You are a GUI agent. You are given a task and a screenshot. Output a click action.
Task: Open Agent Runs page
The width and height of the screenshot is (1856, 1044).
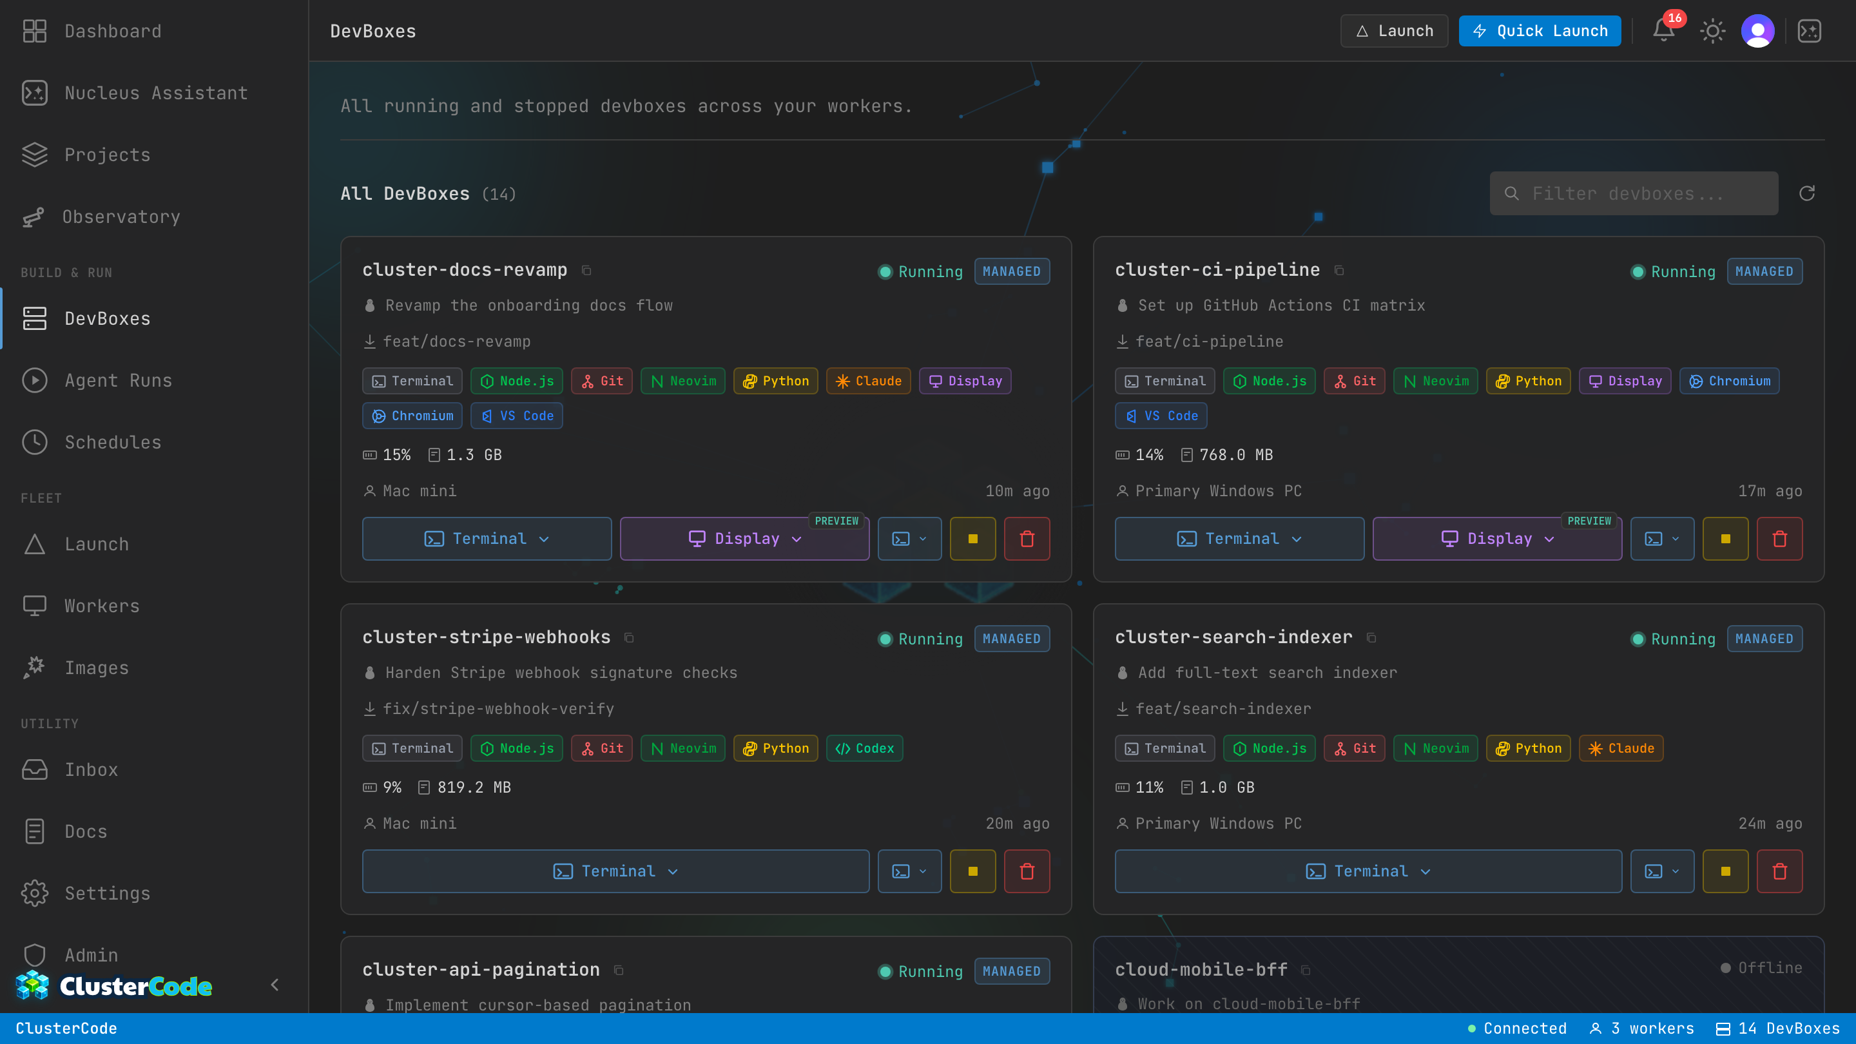pyautogui.click(x=154, y=380)
